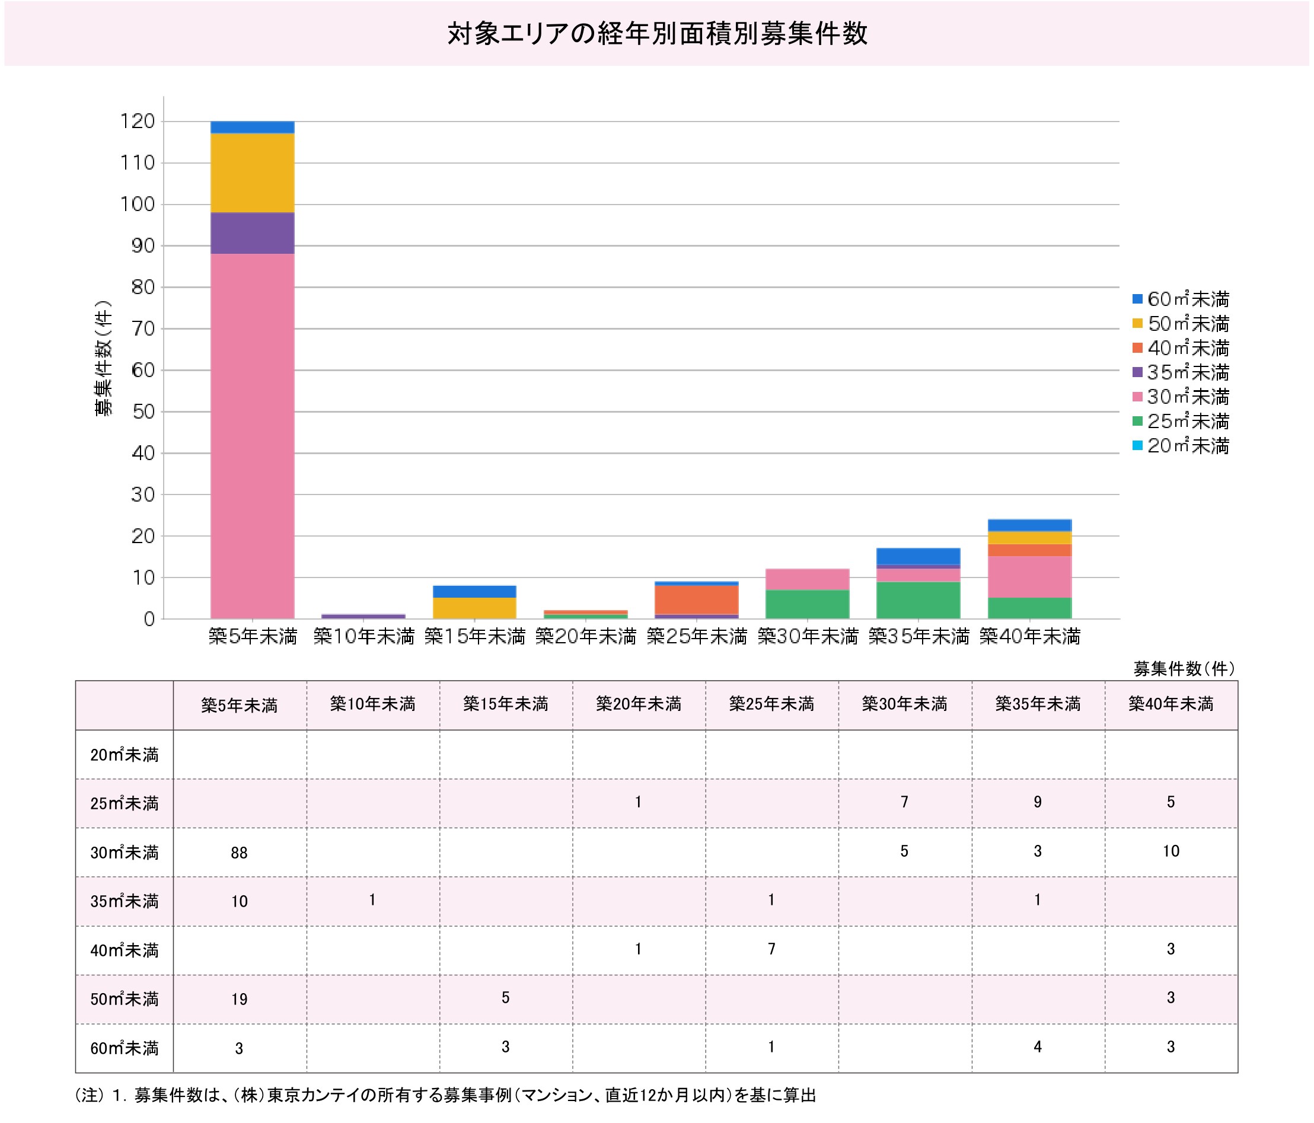Click the table column header 築40年未満
The width and height of the screenshot is (1314, 1123).
(x=1171, y=705)
